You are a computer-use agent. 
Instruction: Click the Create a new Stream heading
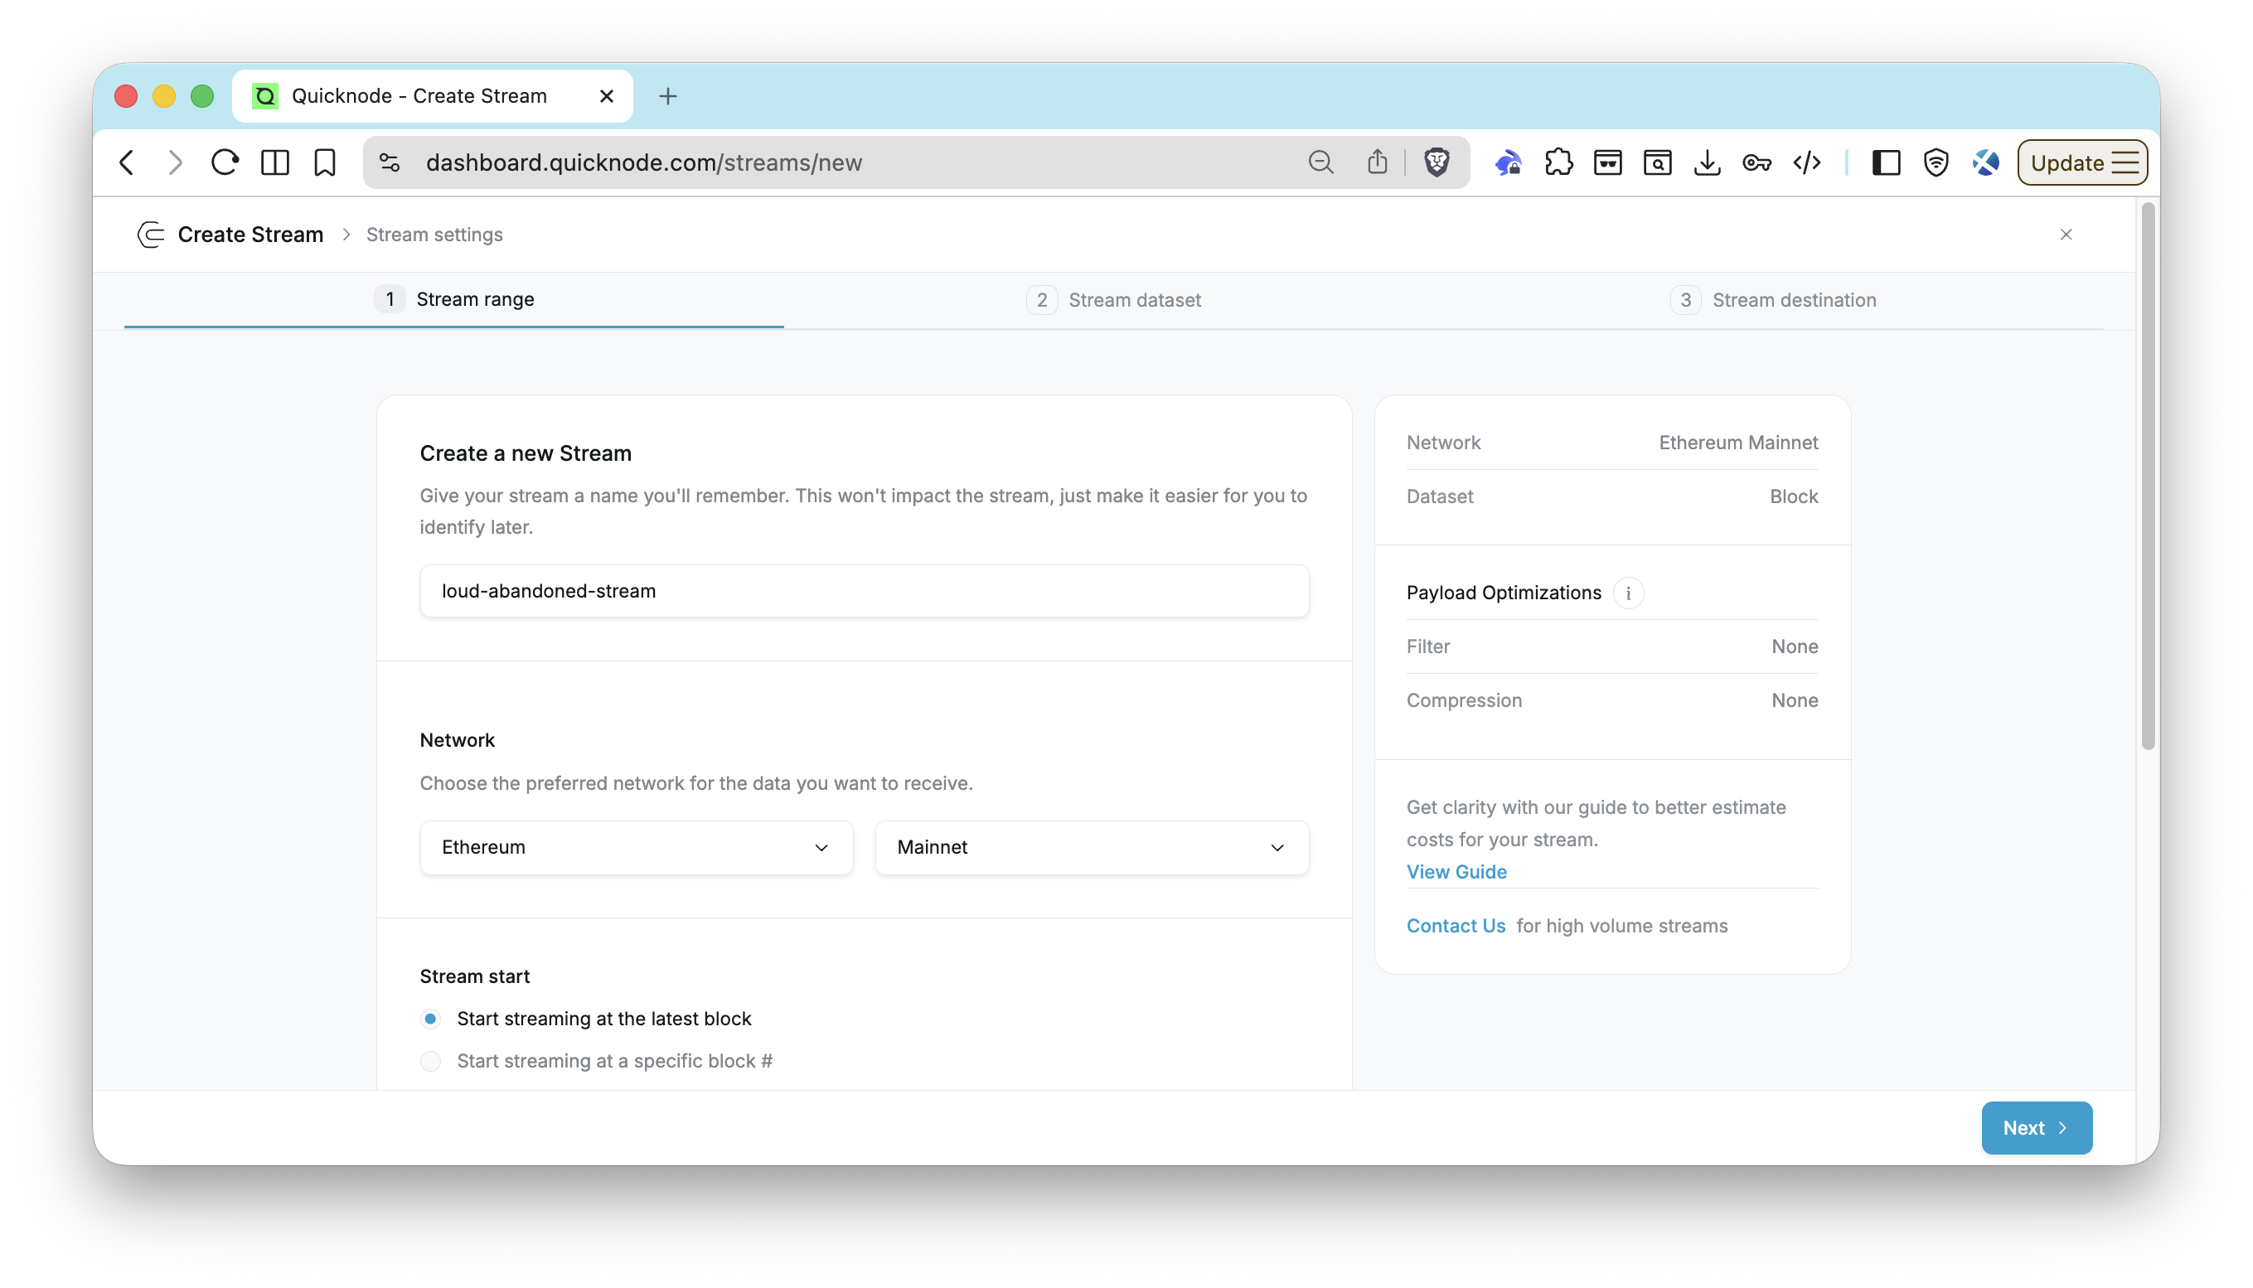pos(526,454)
